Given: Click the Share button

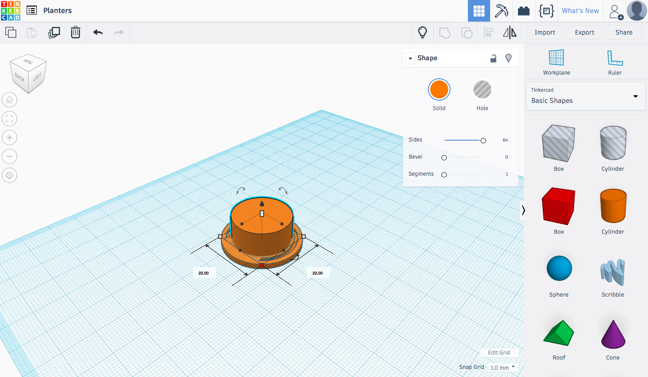Looking at the screenshot, I should tap(624, 32).
